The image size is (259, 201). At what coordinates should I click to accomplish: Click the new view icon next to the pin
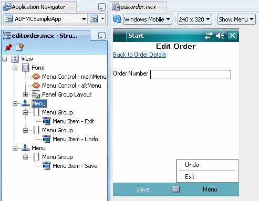click(x=19, y=47)
